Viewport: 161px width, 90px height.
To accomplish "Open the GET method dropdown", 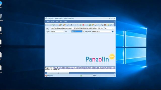I will pyautogui.click(x=113, y=28).
